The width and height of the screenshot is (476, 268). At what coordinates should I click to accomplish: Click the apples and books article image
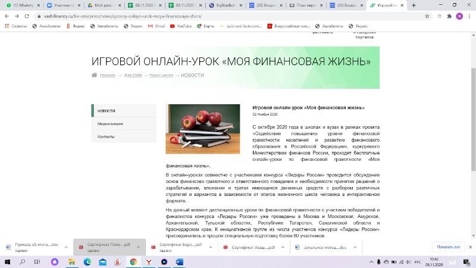point(202,129)
